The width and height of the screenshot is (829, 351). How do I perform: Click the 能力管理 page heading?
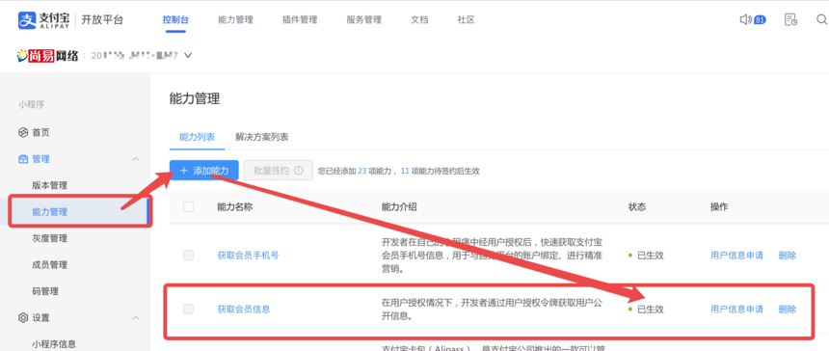pyautogui.click(x=195, y=98)
